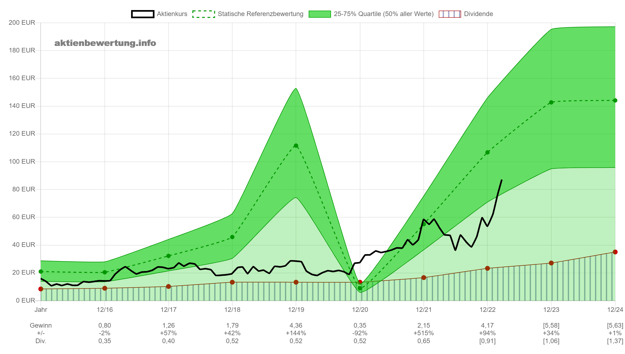Click the Div. row header
This screenshot has height=354, width=625.
(41, 341)
